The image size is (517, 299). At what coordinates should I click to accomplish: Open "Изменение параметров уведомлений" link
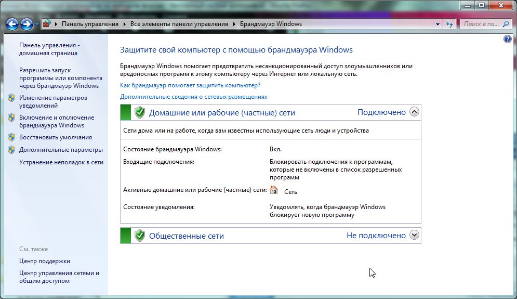click(x=53, y=101)
